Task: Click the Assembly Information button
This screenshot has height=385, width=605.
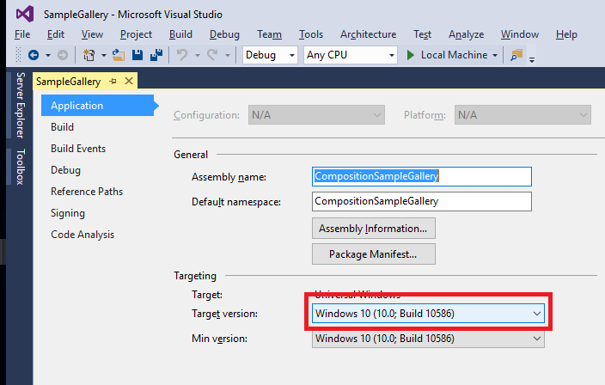Action: [x=373, y=229]
